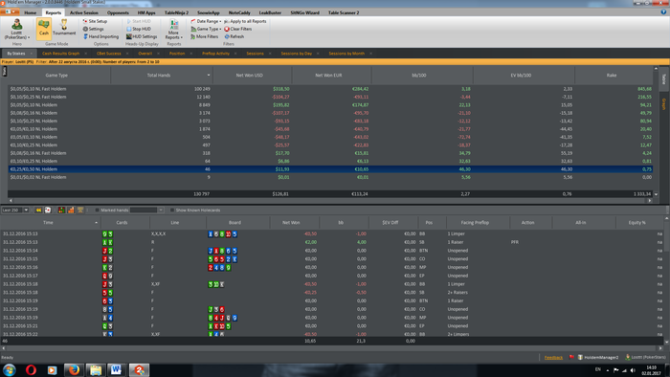Open the Opponents ribbon tab
Viewport: 670px width, 377px height.
[x=118, y=12]
